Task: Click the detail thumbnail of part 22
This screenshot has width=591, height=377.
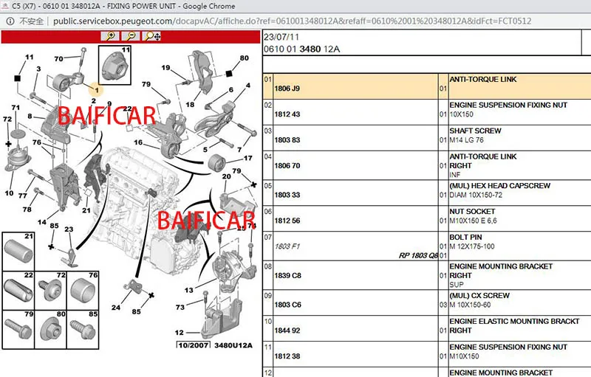Action: 18,291
